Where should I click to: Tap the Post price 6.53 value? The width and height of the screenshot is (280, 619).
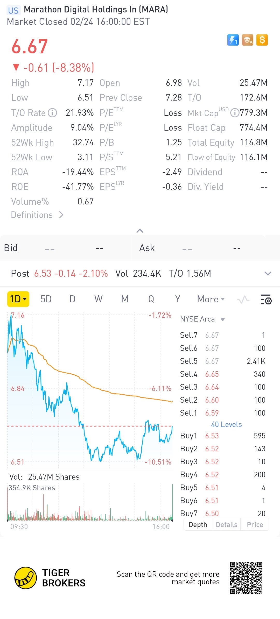(x=43, y=274)
